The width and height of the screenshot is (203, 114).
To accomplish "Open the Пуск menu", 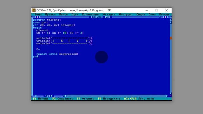I will [75, 15].
